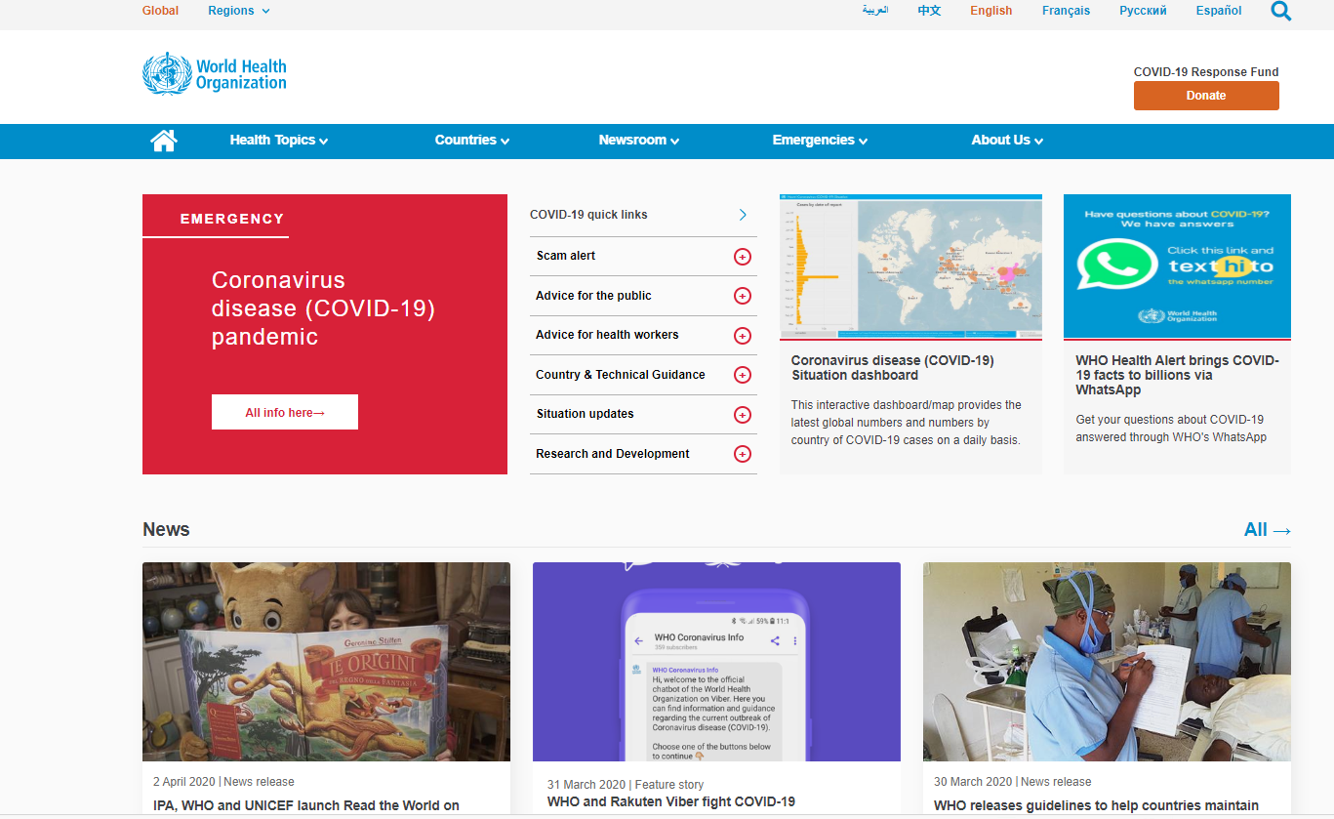Screen dimensions: 1334x819
Task: Switch language to Arabic
Action: 875,11
